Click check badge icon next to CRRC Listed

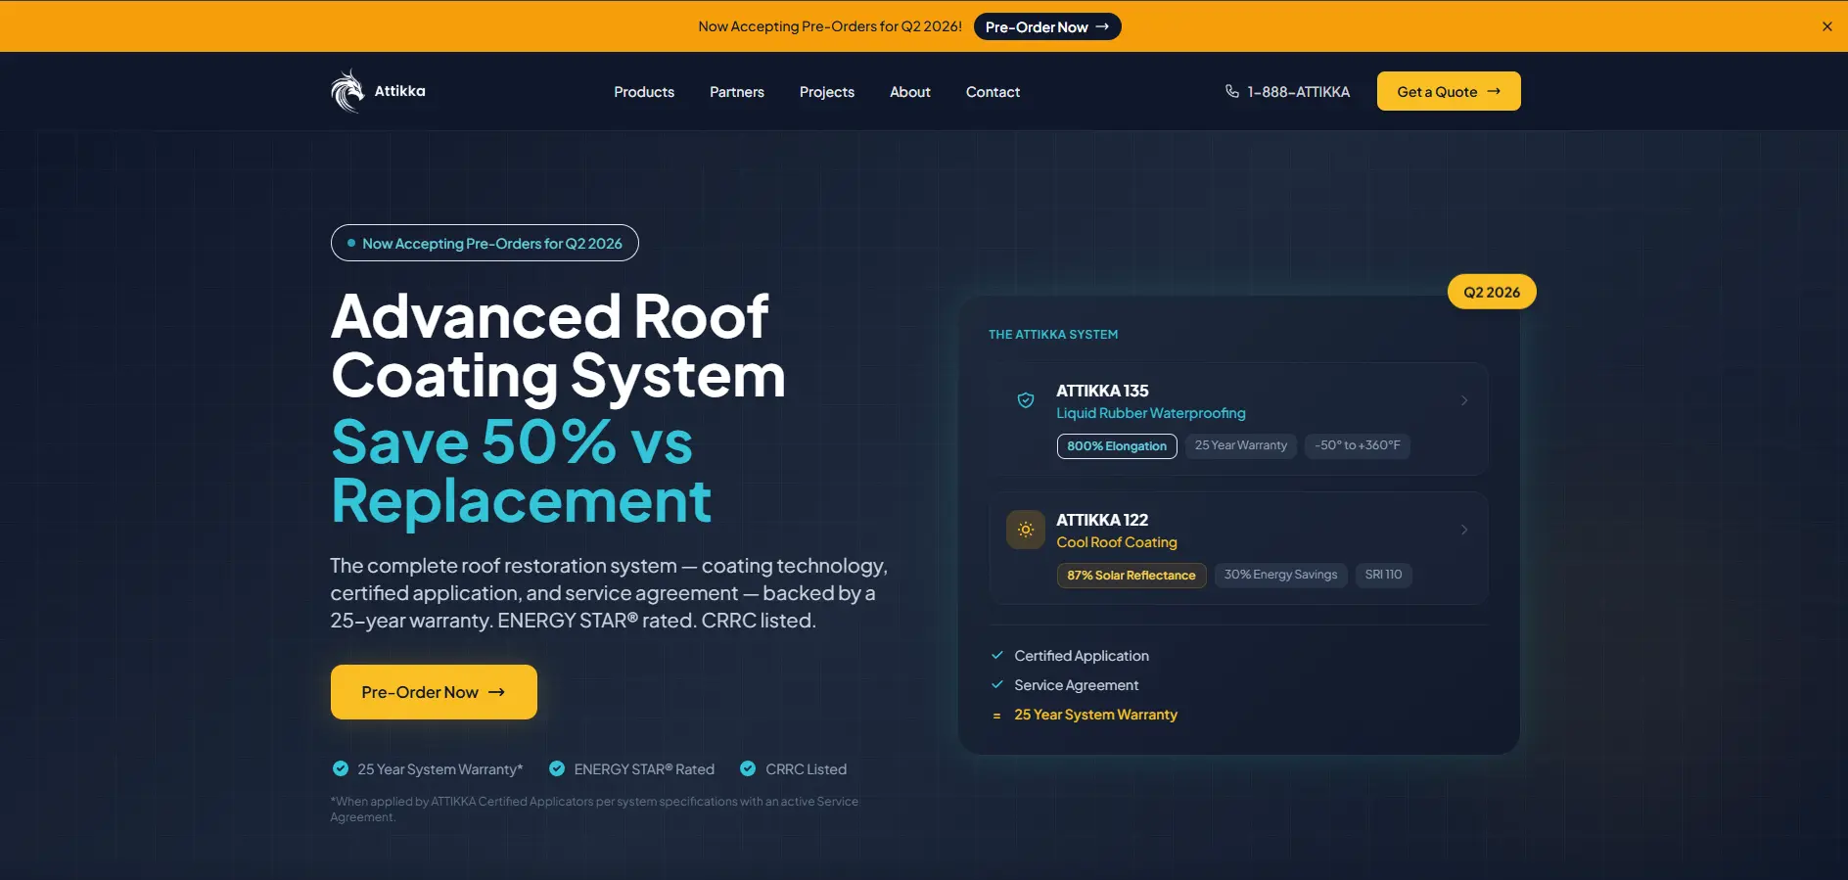(748, 768)
